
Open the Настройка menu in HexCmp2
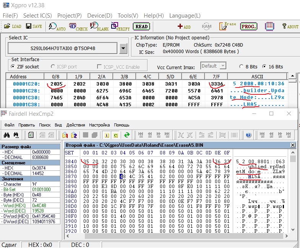tap(99, 125)
